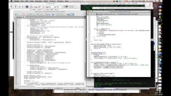This screenshot has height=96, width=171.
Task: Open portaudio-wavplay-demo.cpp breadcrumb in jump bar
Action: pyautogui.click(x=106, y=14)
